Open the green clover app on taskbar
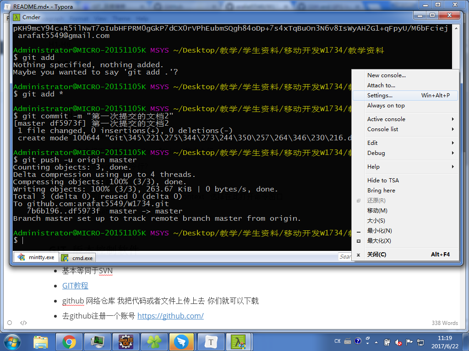The image size is (469, 351). point(154,342)
